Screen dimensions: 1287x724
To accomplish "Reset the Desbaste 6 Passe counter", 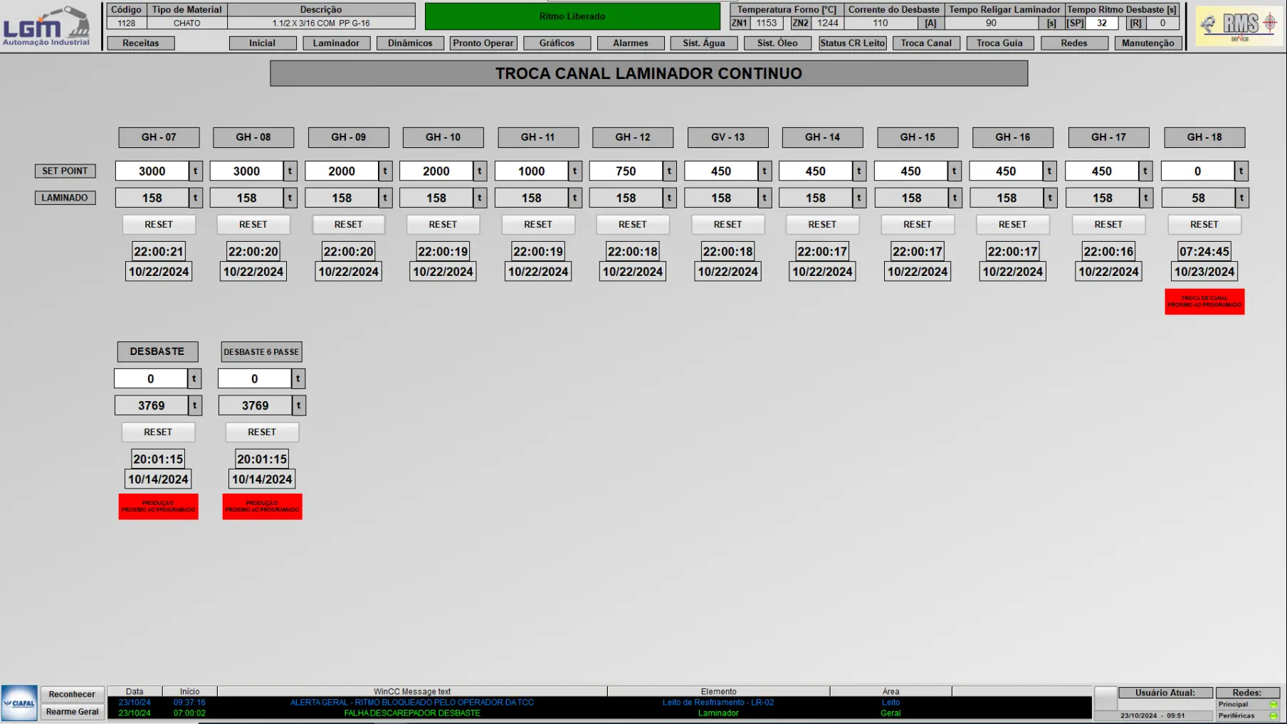I will (262, 432).
